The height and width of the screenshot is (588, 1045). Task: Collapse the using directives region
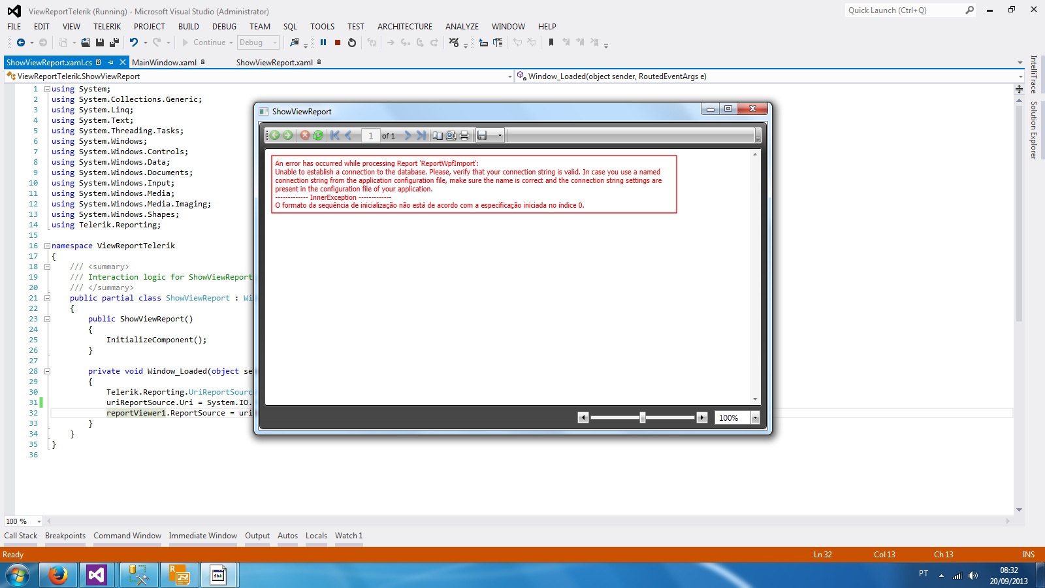coord(47,89)
